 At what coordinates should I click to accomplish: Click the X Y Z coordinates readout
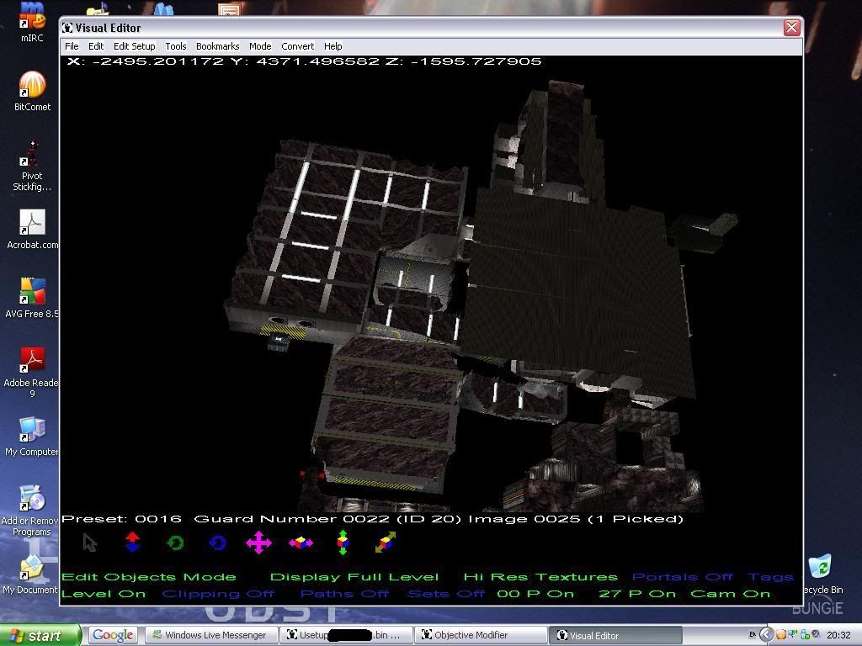(x=304, y=61)
